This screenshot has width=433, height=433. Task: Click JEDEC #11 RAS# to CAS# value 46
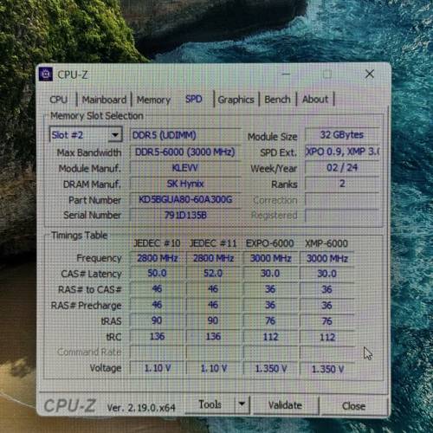tap(213, 288)
